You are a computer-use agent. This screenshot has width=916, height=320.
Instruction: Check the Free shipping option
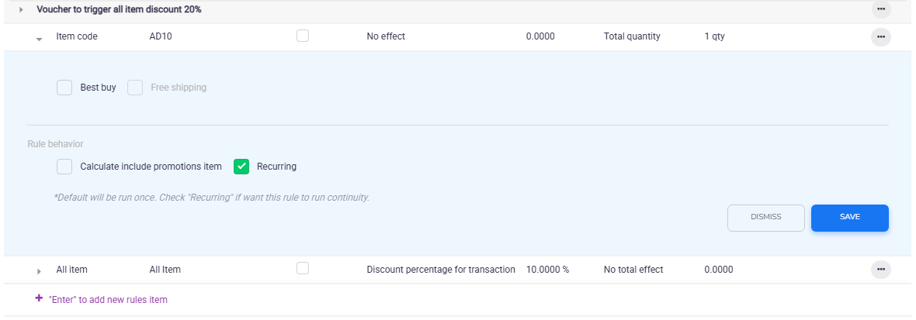click(135, 88)
